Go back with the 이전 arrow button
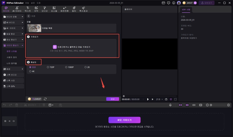Viewport: 233px width, 137px height. point(29,16)
